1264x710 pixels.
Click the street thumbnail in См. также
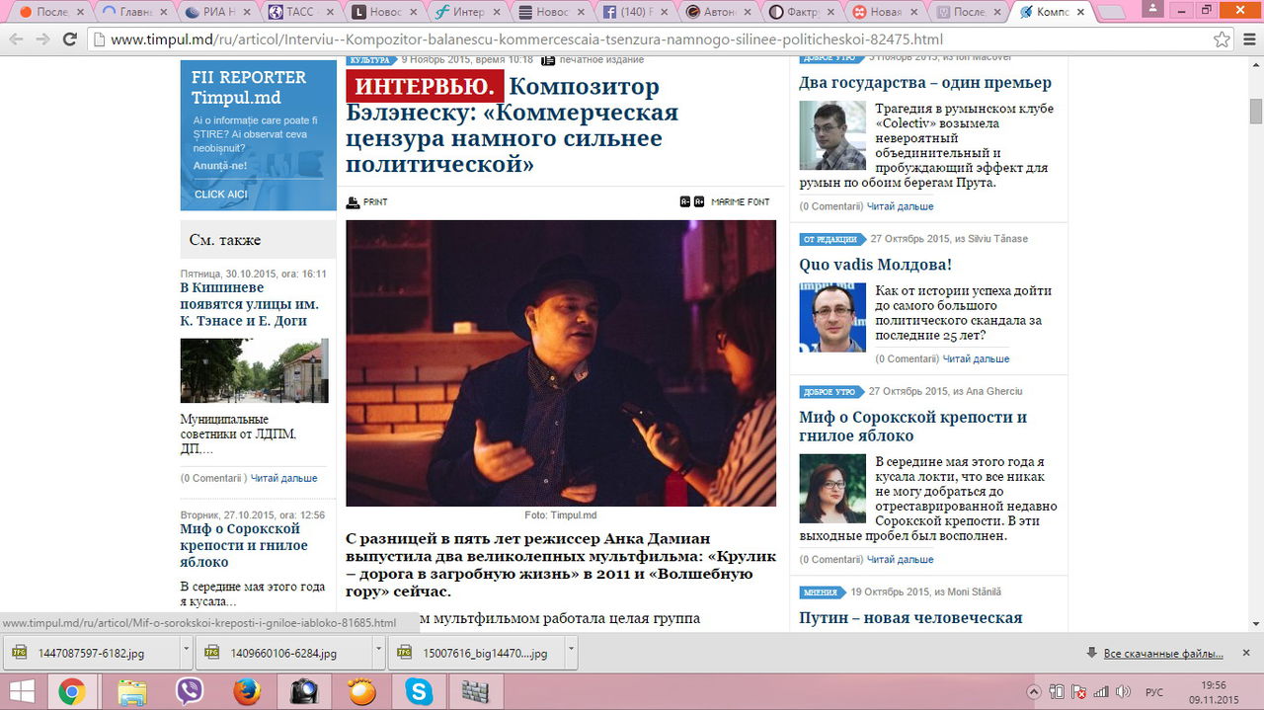pos(254,370)
